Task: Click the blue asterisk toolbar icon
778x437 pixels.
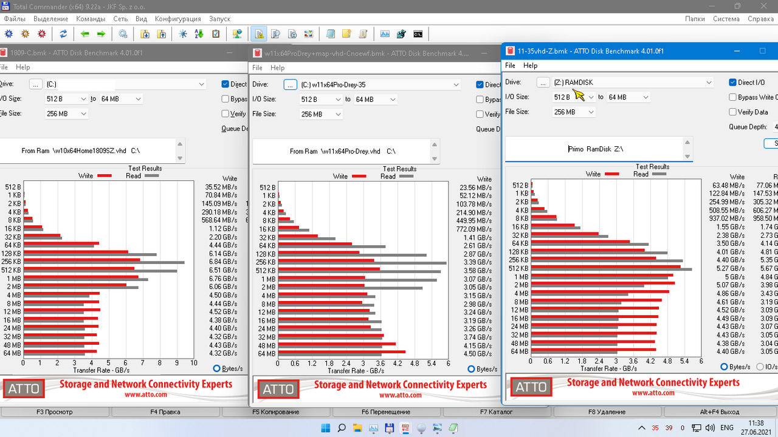Action: coord(183,34)
